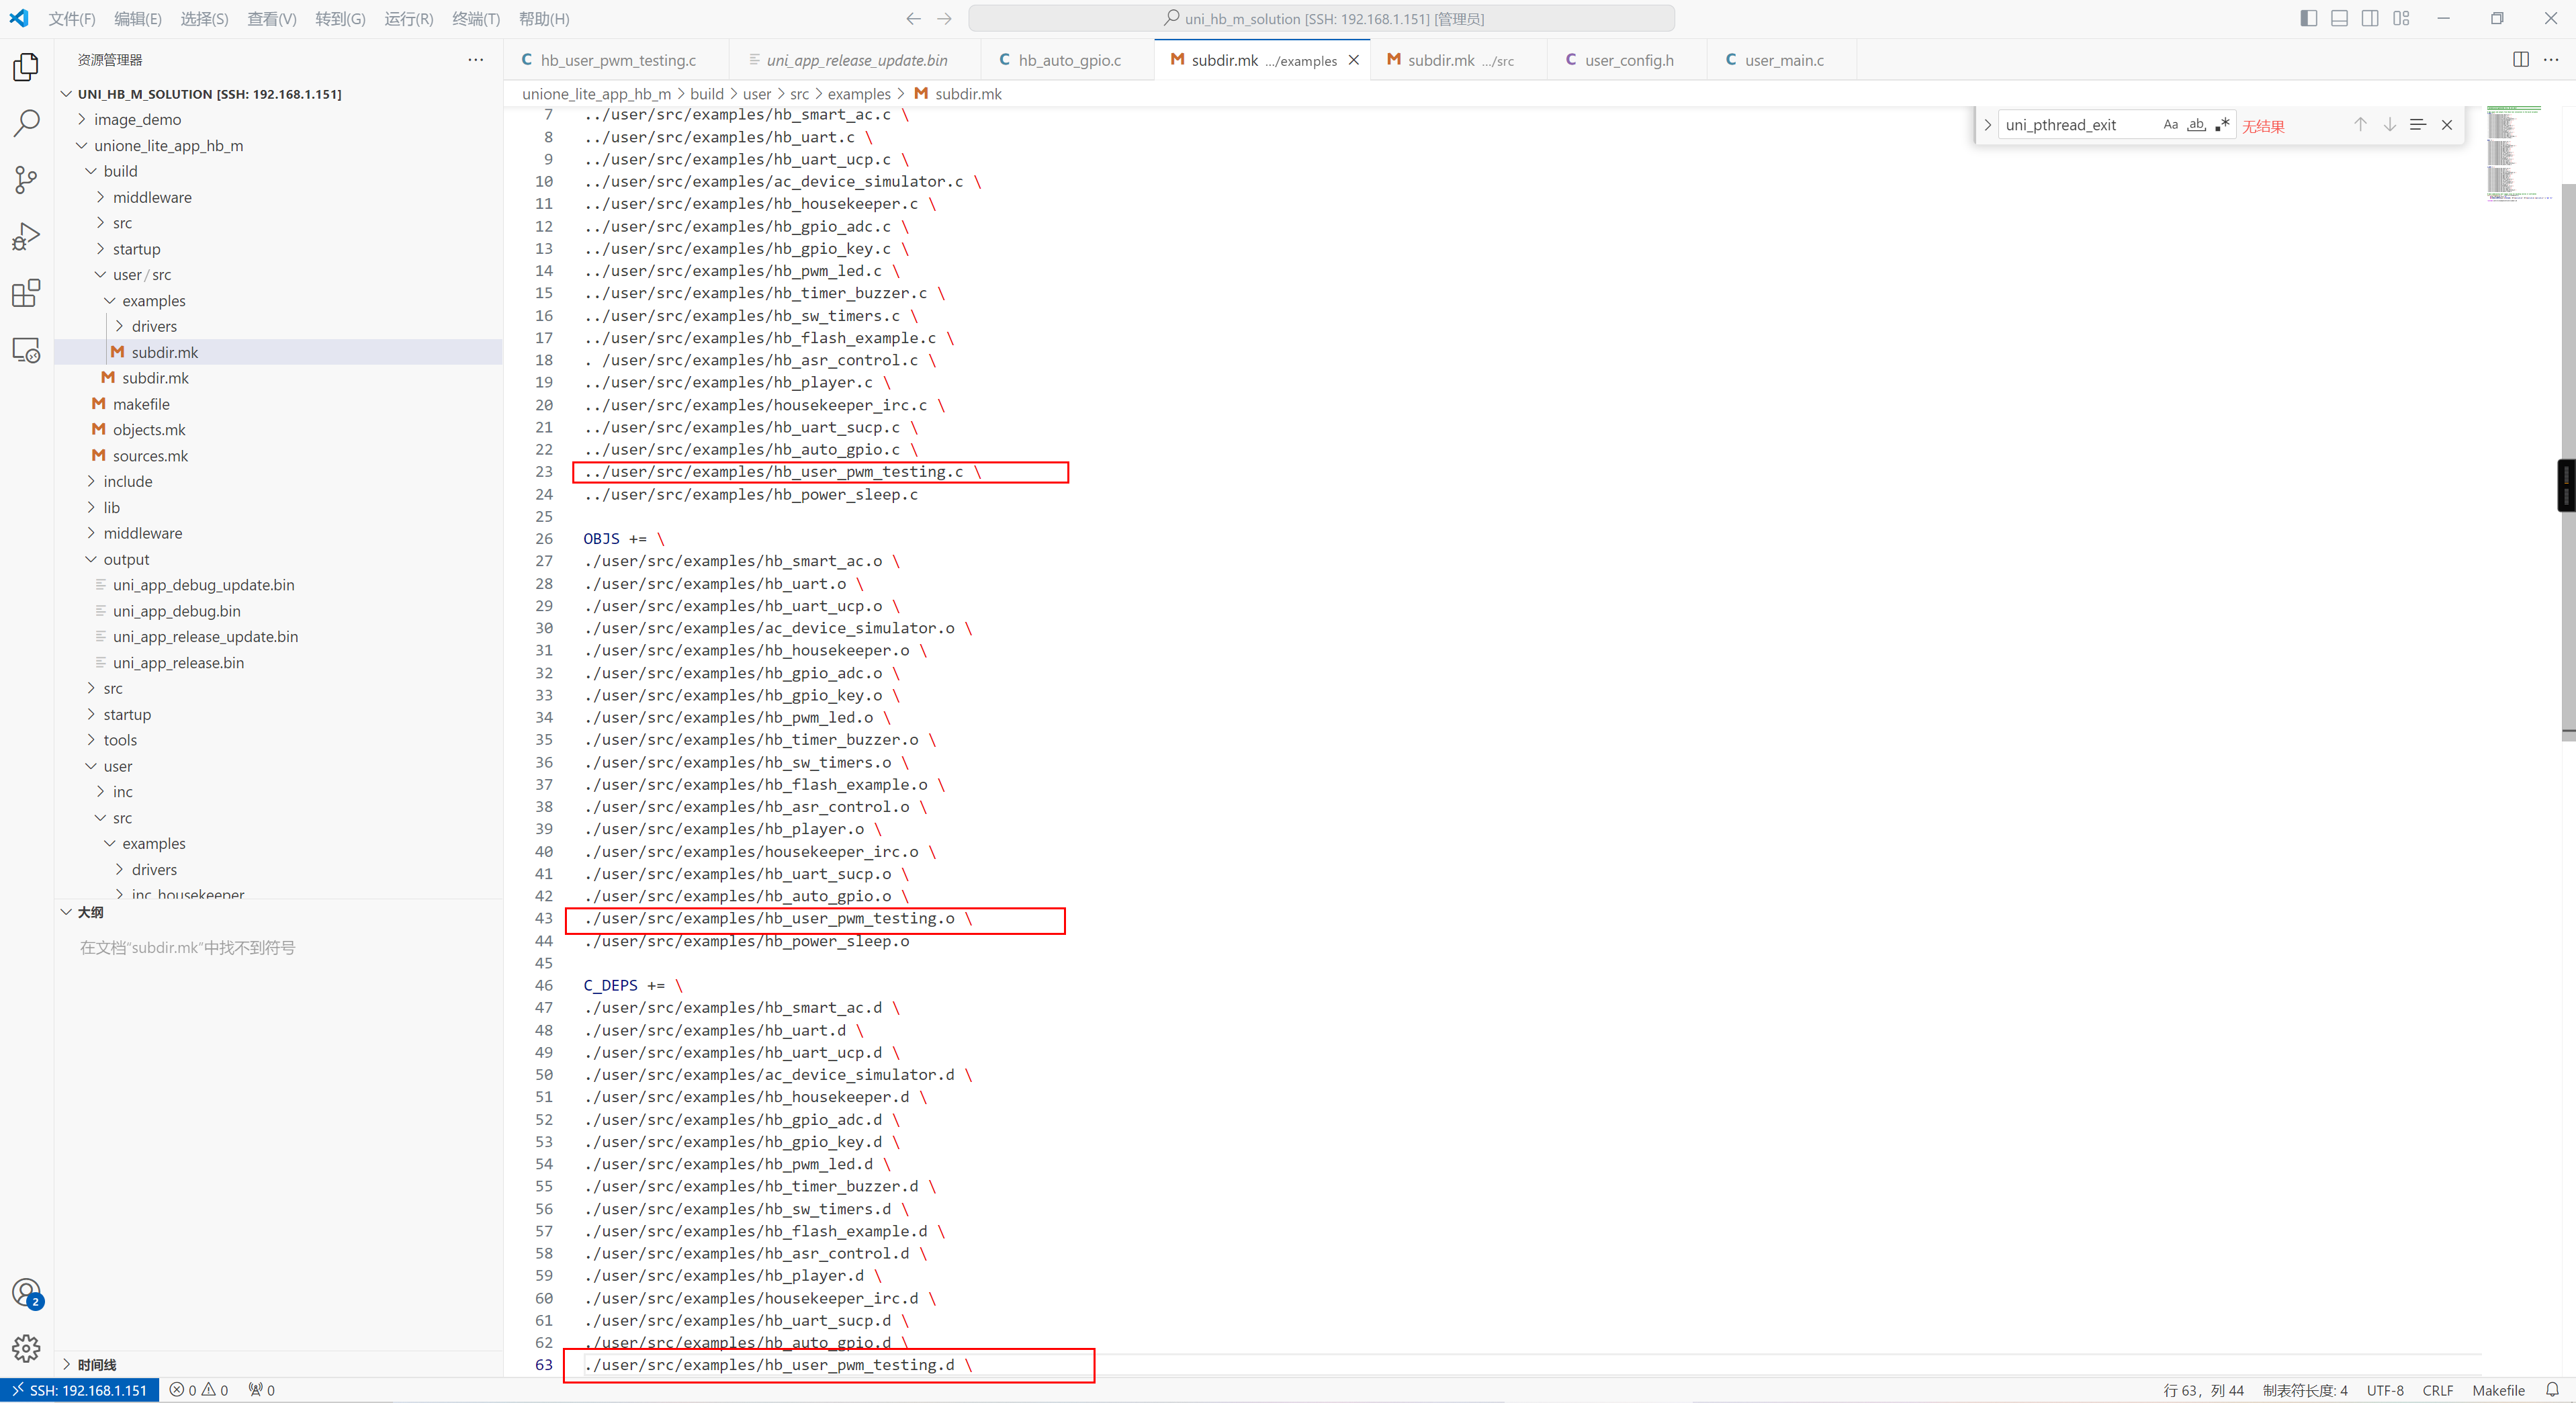Toggle secondary side bar layout icon
This screenshot has height=1403, width=2576.
tap(2370, 18)
